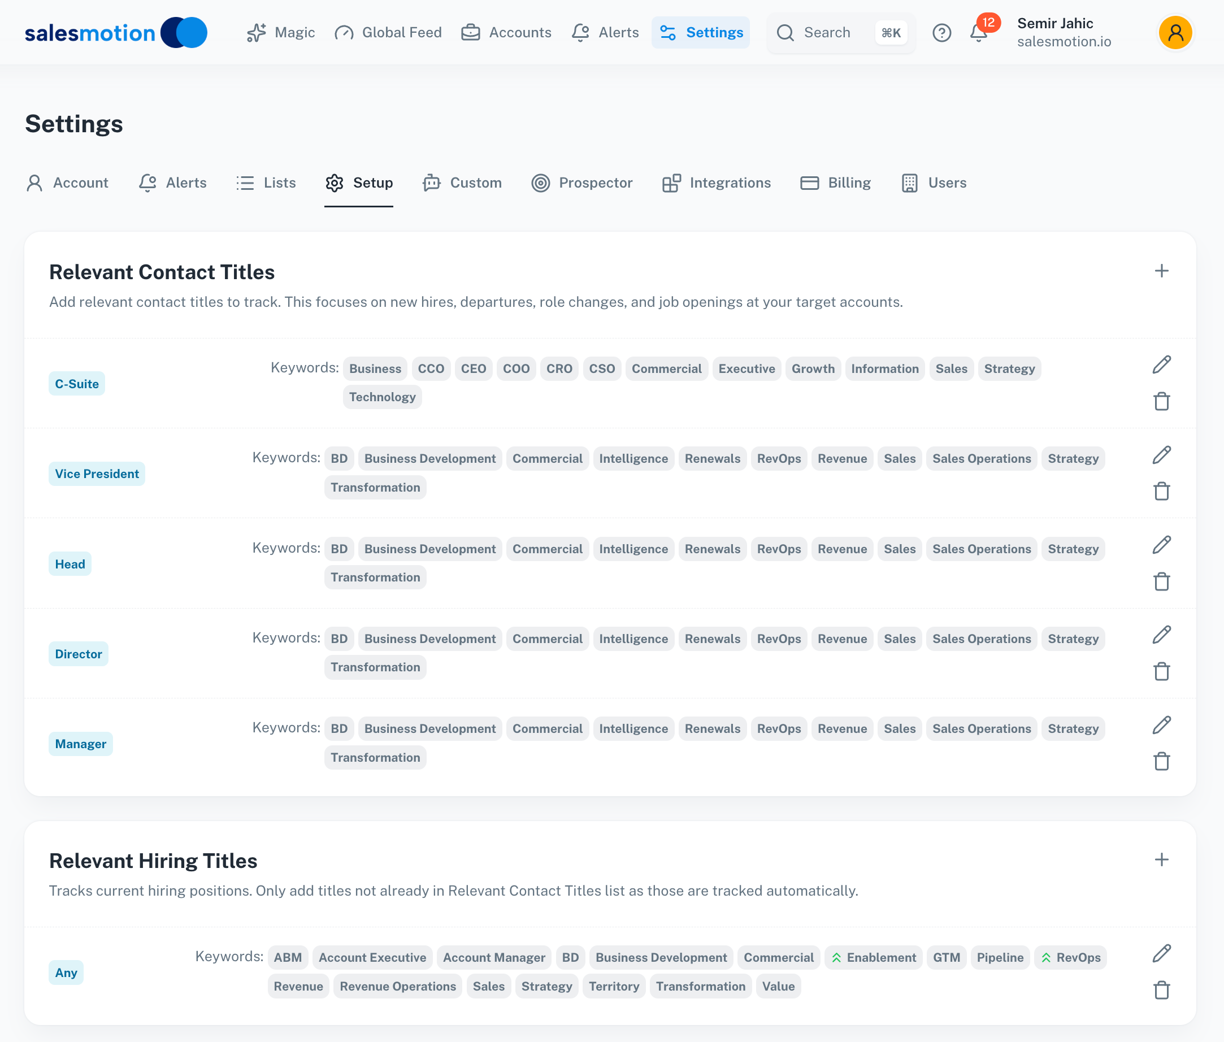The width and height of the screenshot is (1224, 1042).
Task: Open Global Feed in top navigation
Action: tap(388, 33)
